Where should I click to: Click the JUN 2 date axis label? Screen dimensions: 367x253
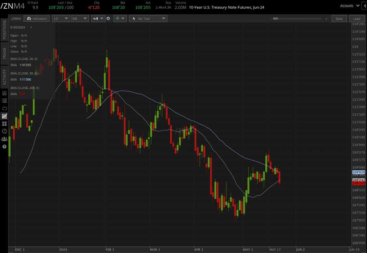tap(300, 249)
